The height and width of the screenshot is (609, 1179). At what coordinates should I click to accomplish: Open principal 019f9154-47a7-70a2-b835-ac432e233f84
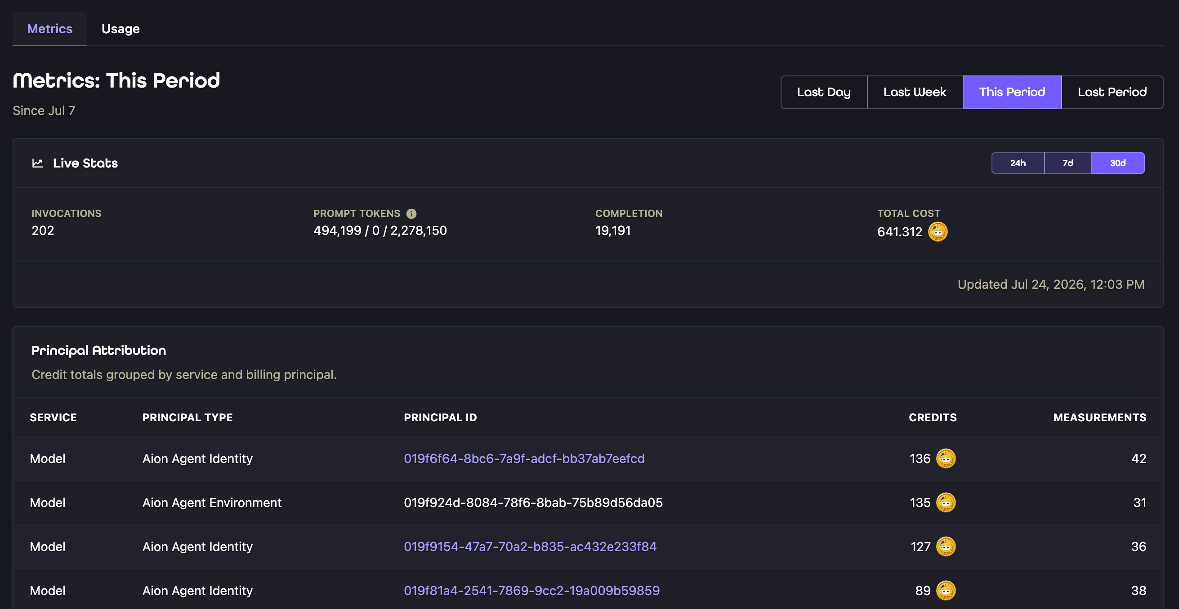pyautogui.click(x=530, y=547)
